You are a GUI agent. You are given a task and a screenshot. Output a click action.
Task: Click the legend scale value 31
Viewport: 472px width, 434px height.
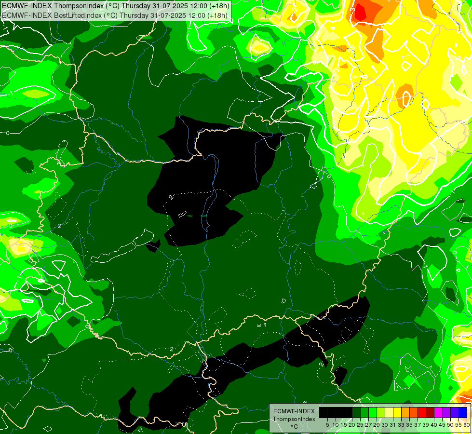pos(393,425)
